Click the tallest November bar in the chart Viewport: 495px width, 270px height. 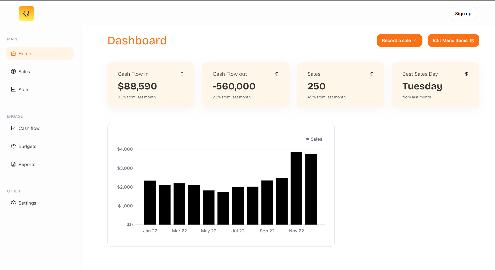tap(296, 188)
